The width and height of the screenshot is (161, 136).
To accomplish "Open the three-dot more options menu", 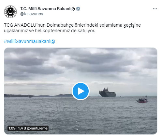I will pyautogui.click(x=155, y=9).
